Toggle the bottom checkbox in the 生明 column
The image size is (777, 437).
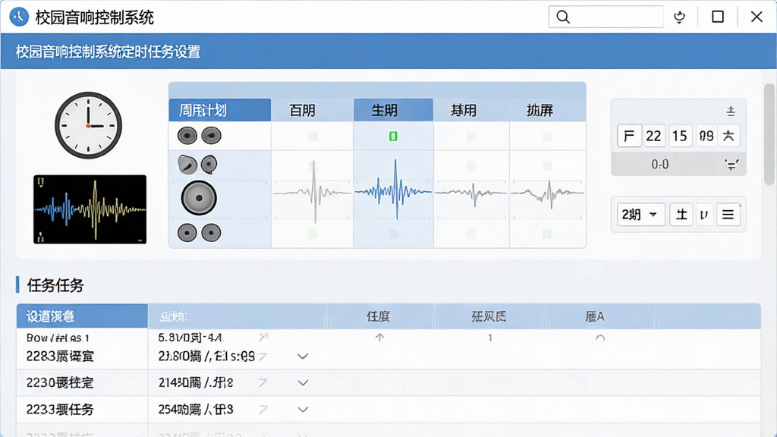pos(393,234)
